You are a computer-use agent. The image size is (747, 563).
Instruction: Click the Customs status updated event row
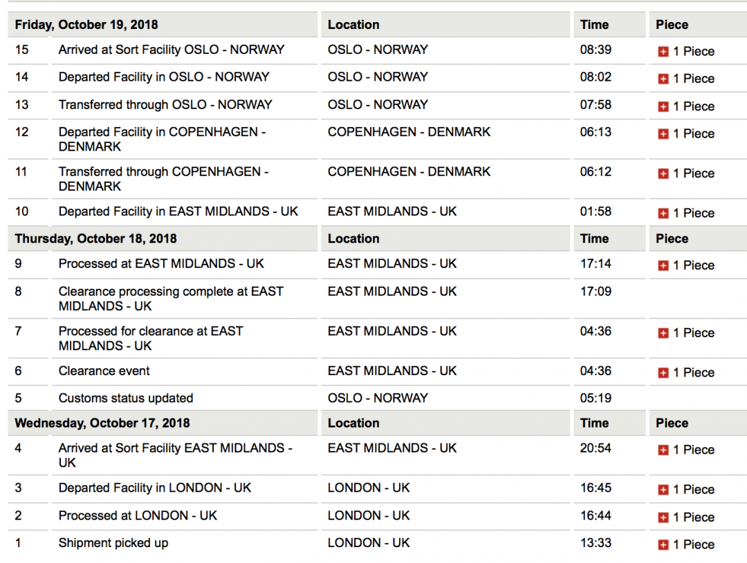pos(126,399)
